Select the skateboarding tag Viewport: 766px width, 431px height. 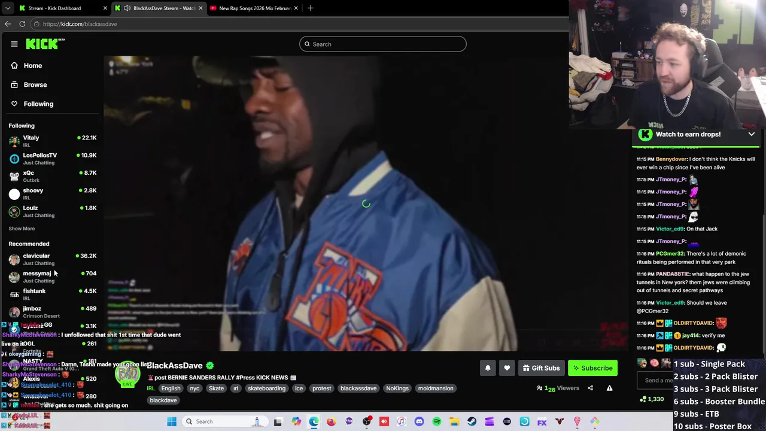tap(266, 388)
